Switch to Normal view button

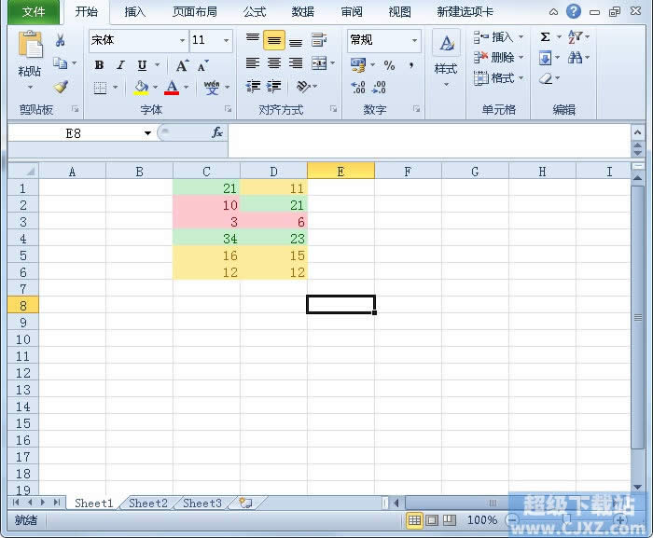pyautogui.click(x=414, y=519)
